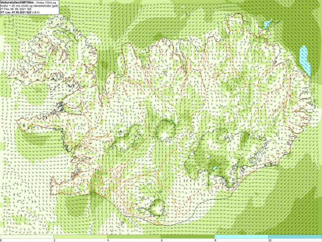Select the dark green 6–8 color bar segment

188,237
